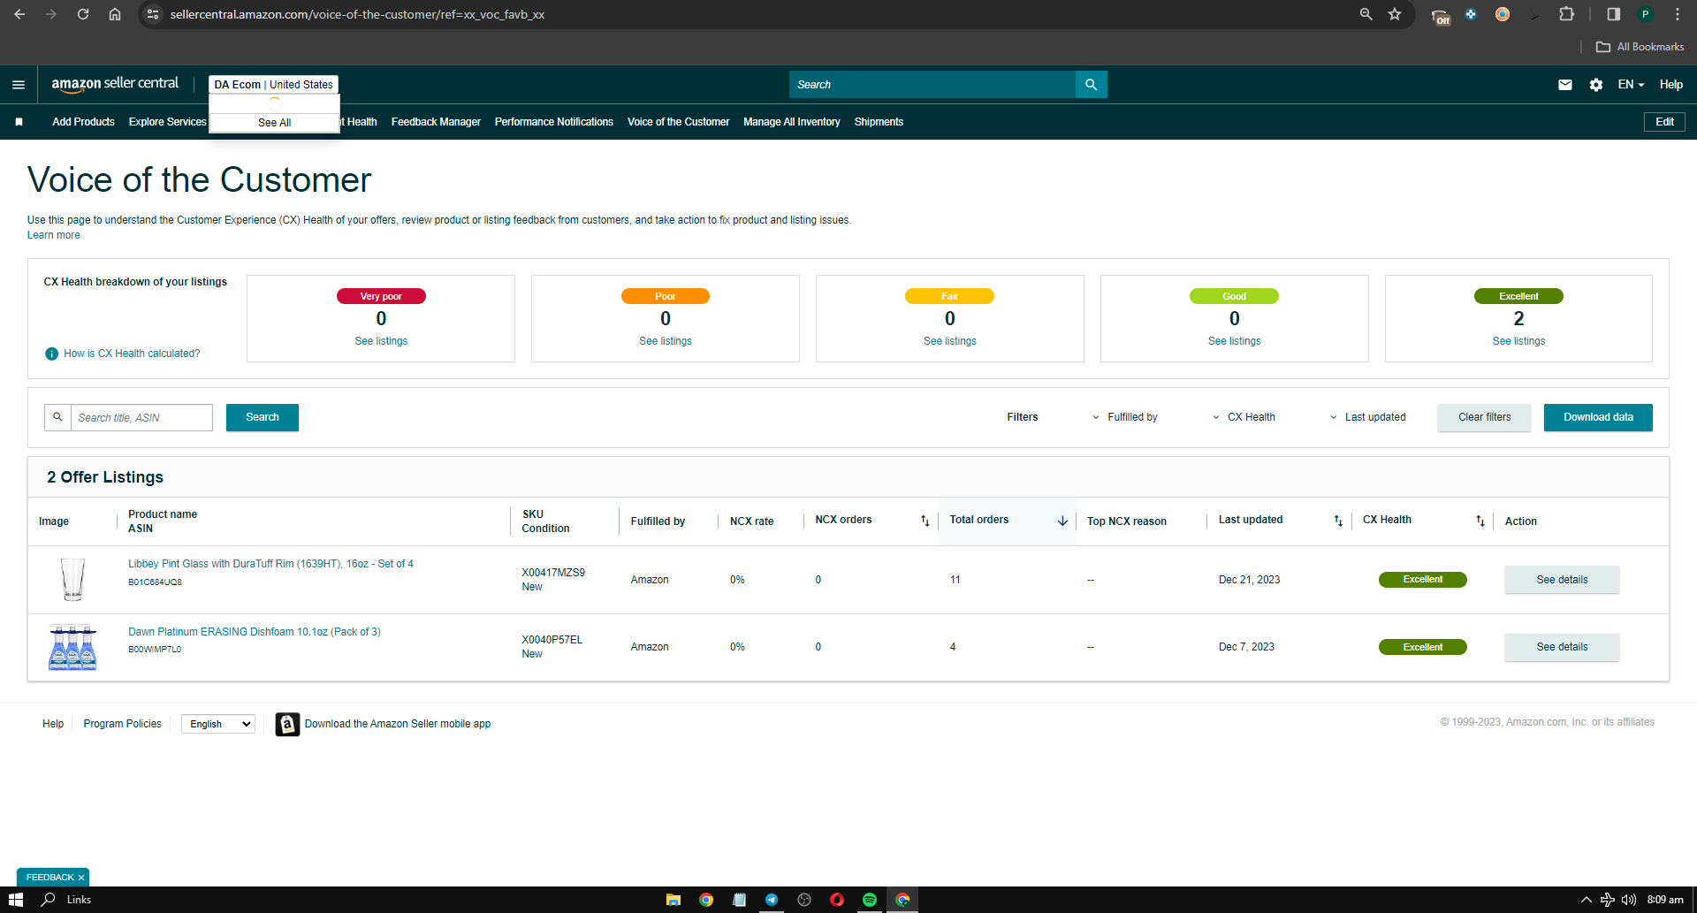Open the English footer language select
The height and width of the screenshot is (913, 1697).
pyautogui.click(x=218, y=724)
